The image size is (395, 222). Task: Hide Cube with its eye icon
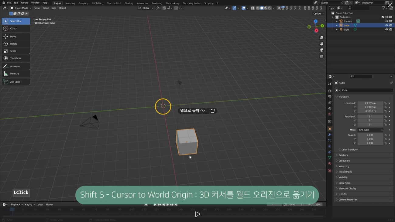[x=386, y=26]
